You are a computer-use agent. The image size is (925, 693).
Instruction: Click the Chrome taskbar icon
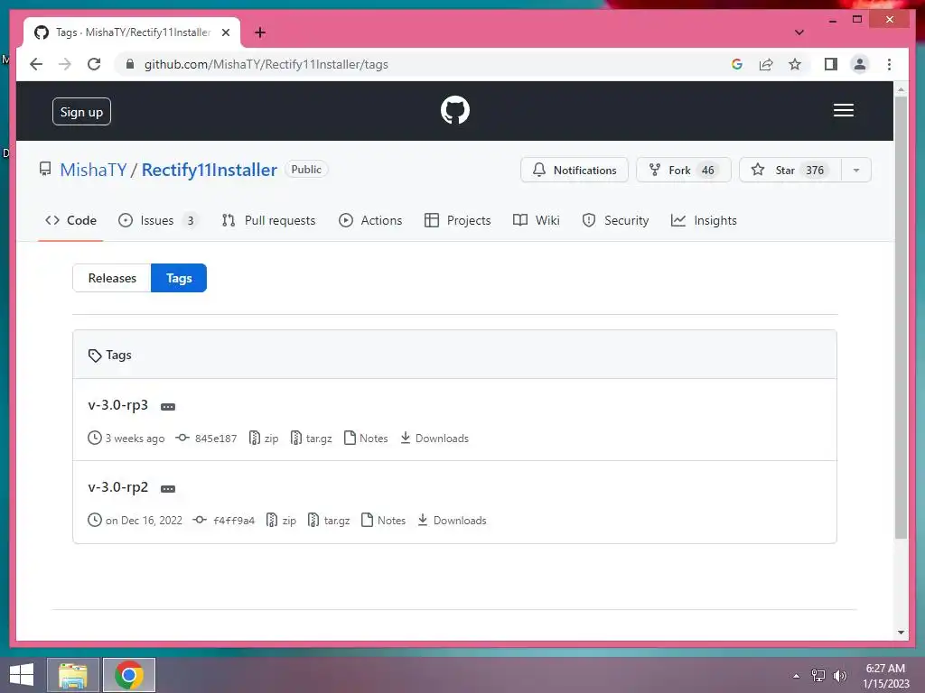coord(129,675)
